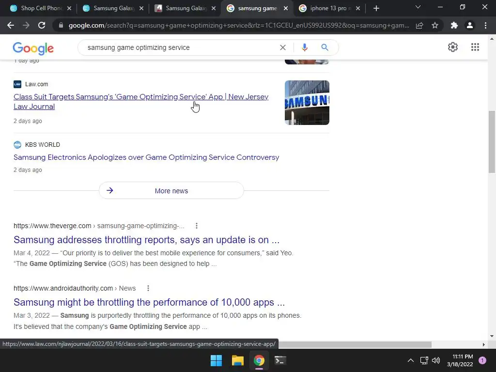
Task: Submit search with magnifier icon
Action: pos(325,47)
